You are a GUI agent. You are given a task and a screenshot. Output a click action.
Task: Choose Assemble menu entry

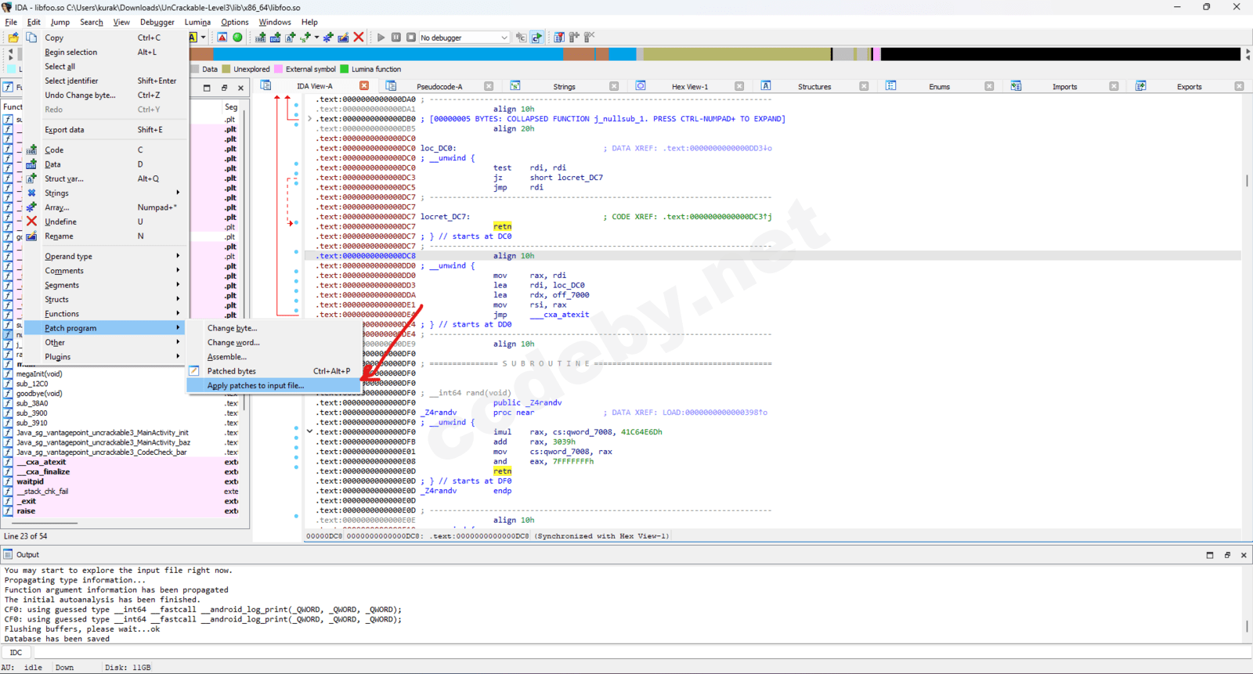point(273,357)
